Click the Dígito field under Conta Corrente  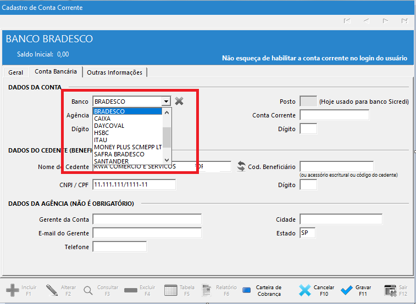(308, 129)
